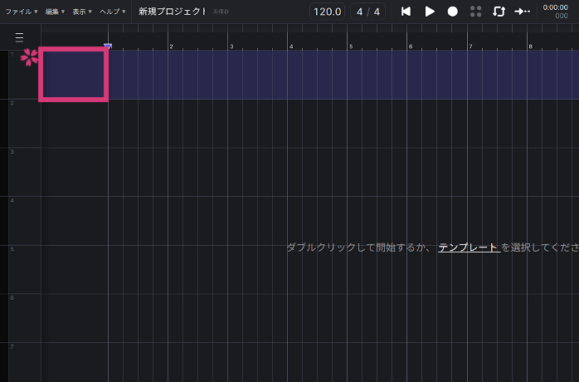Toggle loop playback mode
579x382 pixels.
(499, 12)
